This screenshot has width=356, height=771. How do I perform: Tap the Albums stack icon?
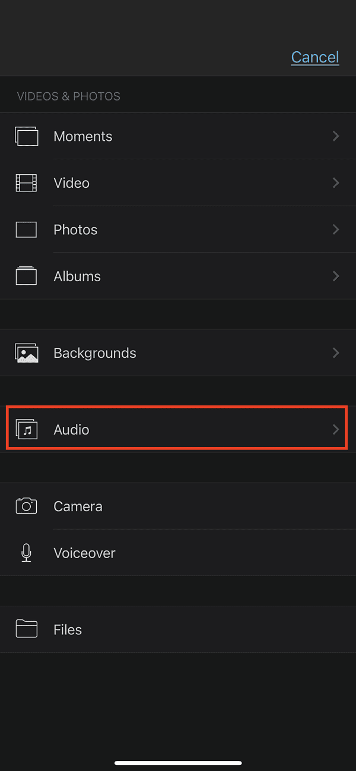(26, 276)
